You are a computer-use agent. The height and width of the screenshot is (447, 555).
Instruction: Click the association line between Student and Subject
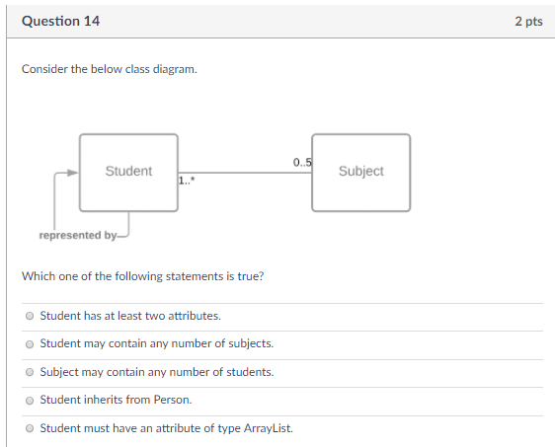(x=245, y=173)
